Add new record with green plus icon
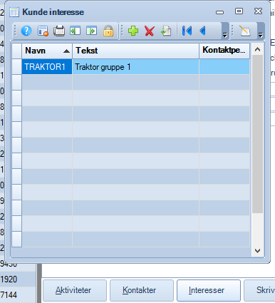Viewport: 275px width, 303px height. 133,31
